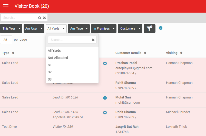
Task: Open the help question mark icon
Action: 161,28
